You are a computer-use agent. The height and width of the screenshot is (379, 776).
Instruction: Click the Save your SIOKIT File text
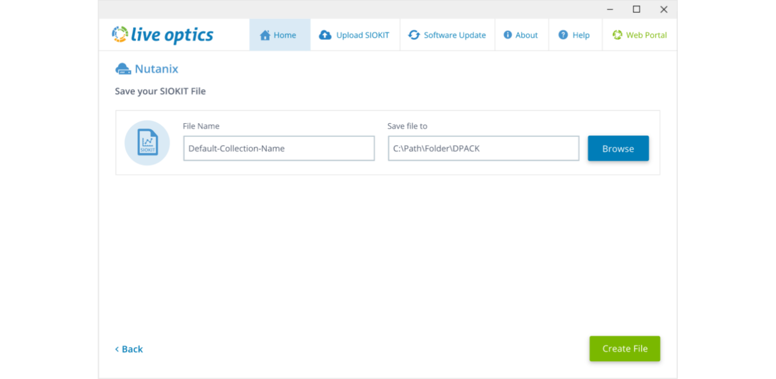[x=161, y=91]
